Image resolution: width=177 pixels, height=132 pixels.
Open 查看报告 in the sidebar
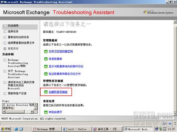(x=13, y=49)
